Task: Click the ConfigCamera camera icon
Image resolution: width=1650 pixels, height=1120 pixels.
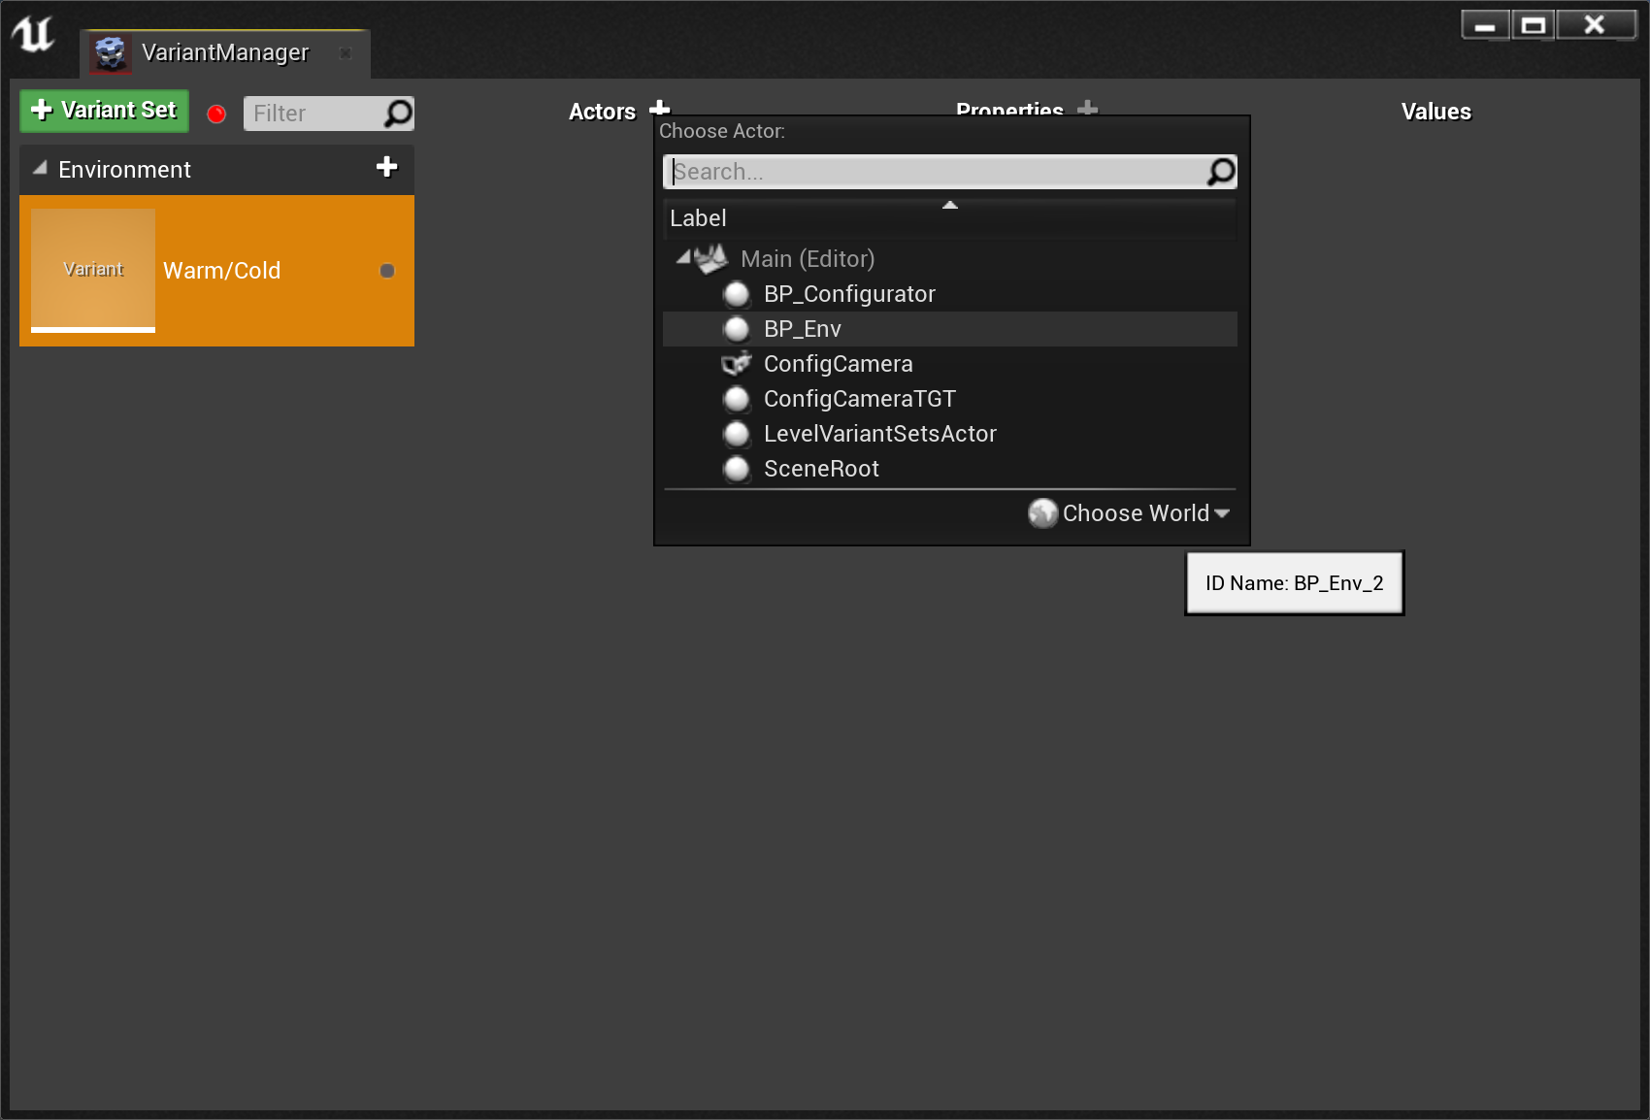Action: (737, 364)
